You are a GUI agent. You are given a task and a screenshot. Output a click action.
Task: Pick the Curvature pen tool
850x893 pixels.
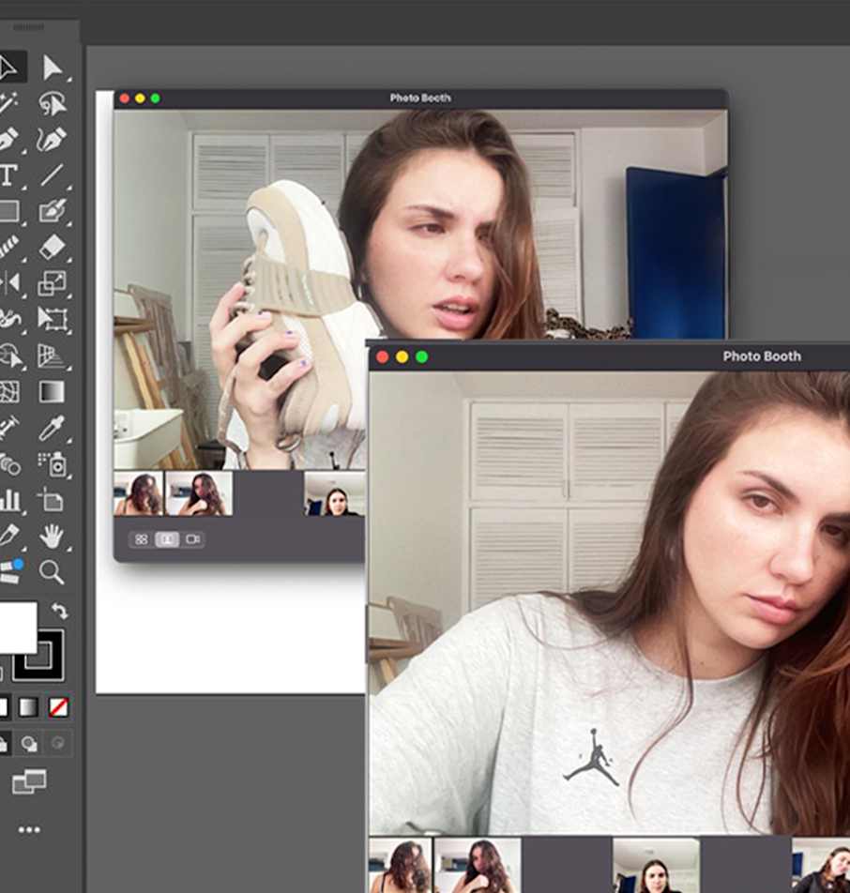[x=53, y=140]
